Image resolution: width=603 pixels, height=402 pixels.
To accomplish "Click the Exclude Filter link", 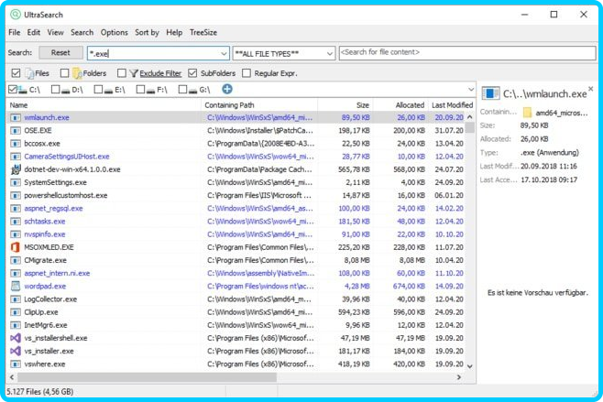I will (x=160, y=73).
